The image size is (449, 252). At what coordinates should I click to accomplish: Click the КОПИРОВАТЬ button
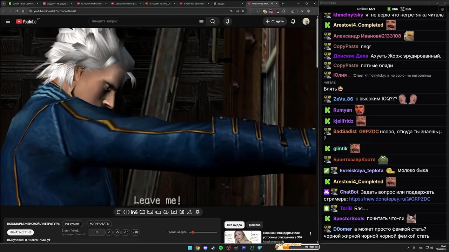coord(99,224)
